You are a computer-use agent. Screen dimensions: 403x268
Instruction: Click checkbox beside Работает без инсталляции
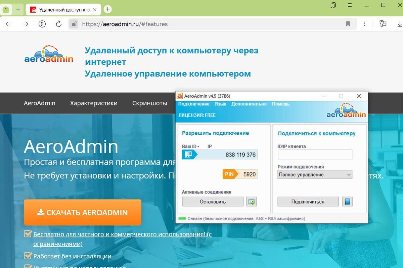(x=27, y=256)
